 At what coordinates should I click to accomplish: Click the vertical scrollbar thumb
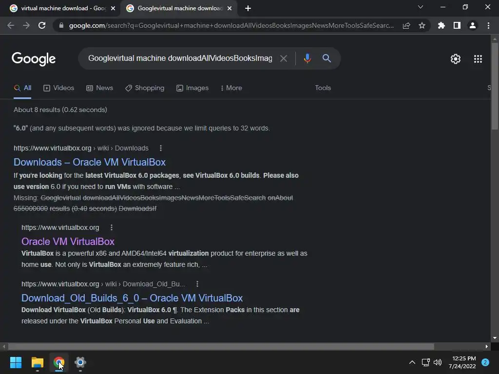495,86
